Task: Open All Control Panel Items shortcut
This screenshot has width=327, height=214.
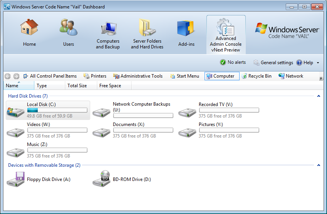Action: pos(50,76)
